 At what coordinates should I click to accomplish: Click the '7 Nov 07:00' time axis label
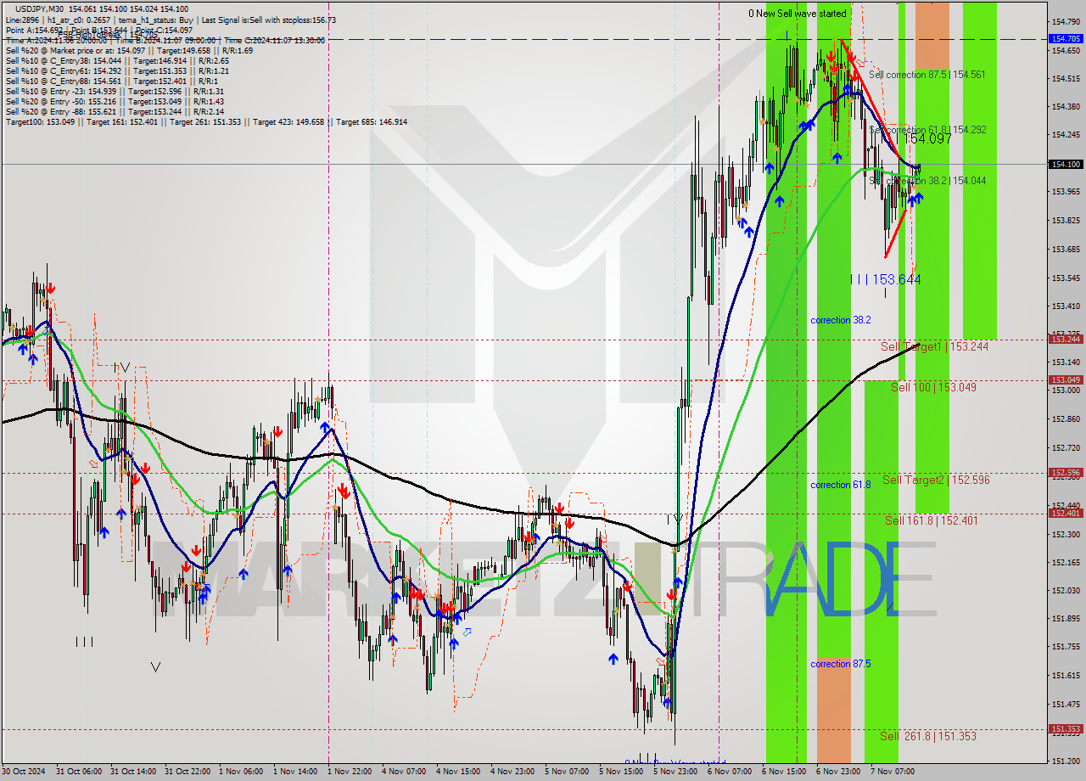pos(893,772)
